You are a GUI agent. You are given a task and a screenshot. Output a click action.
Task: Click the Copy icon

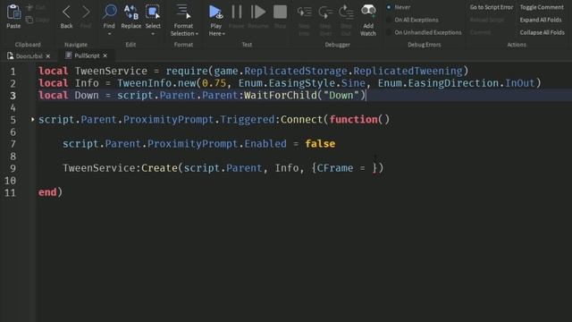coord(29,20)
